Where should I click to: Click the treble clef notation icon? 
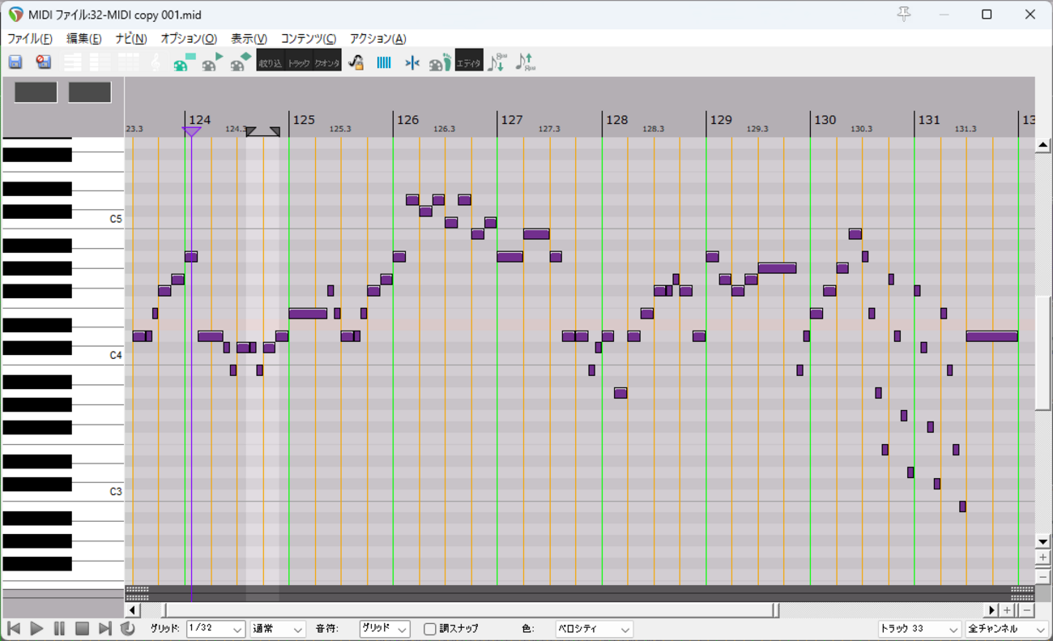tap(156, 62)
